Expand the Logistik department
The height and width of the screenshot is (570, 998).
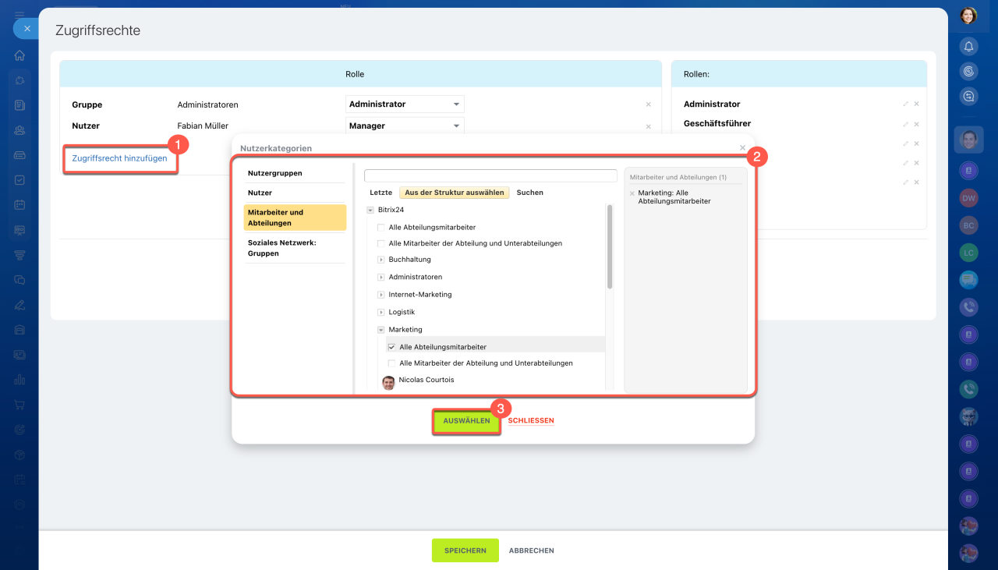click(381, 312)
